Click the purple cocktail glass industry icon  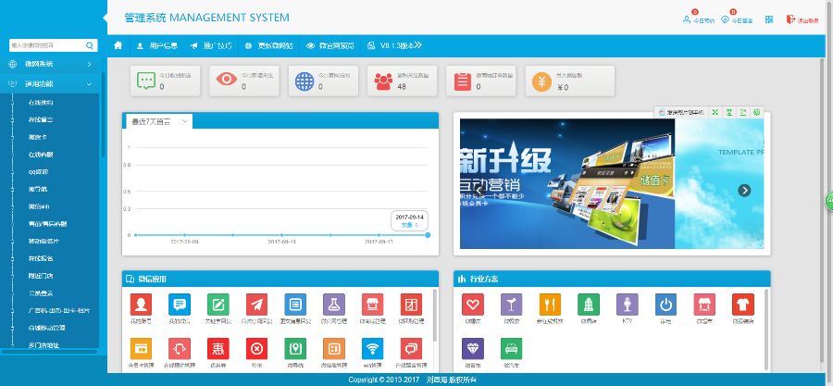510,305
